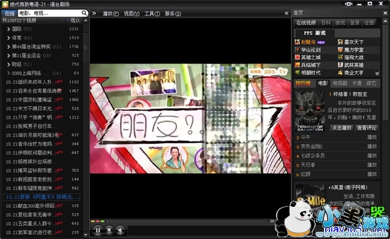Select the 游戏 tab in right panel
Image resolution: width=390 pixels, height=239 pixels.
[340, 23]
